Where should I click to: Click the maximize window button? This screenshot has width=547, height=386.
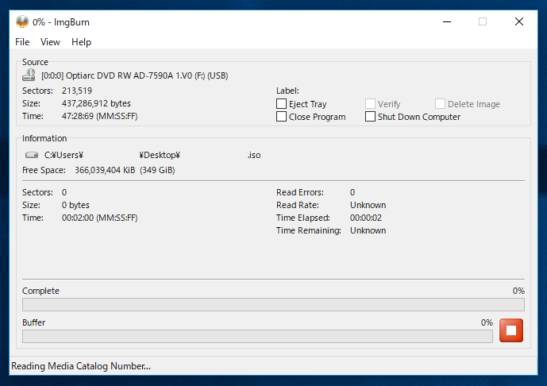point(483,21)
